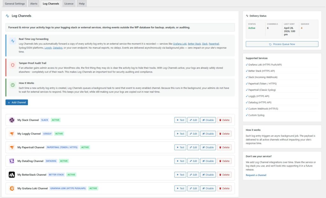
Task: Click the BetterStack channel logo icon
Action: pos(12,175)
